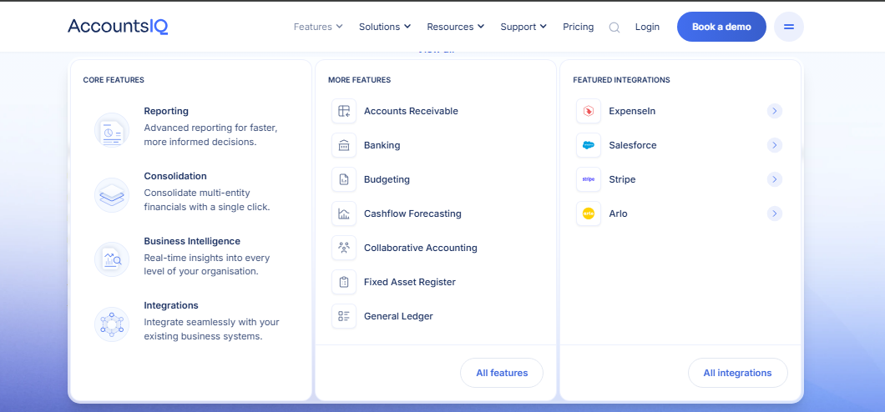Click the AccountsIQ logo
The height and width of the screenshot is (412, 885).
(118, 27)
